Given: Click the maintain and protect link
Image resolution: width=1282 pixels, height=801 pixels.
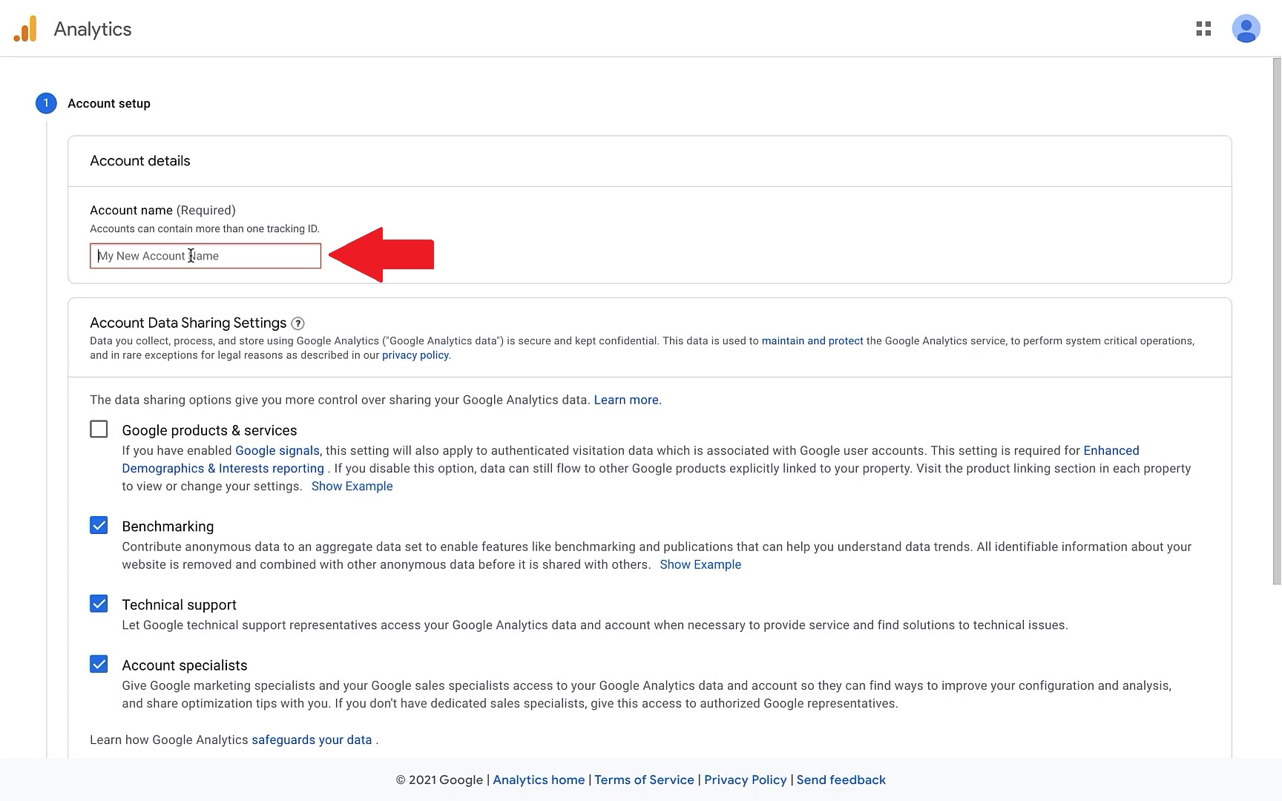Looking at the screenshot, I should click(812, 341).
